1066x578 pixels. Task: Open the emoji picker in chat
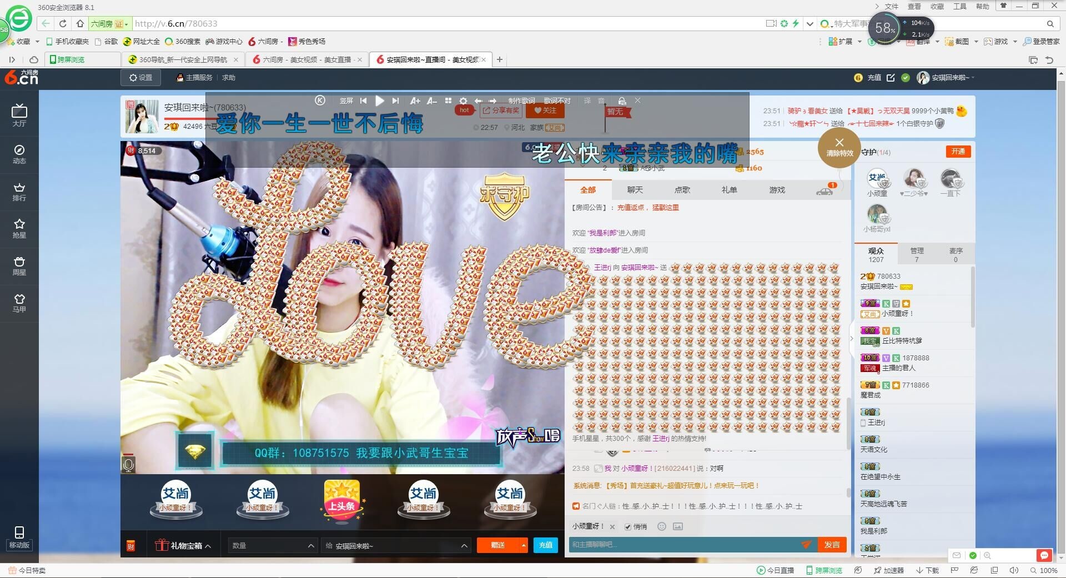click(662, 526)
